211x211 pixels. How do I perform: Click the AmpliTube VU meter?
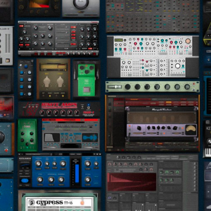click(x=191, y=130)
